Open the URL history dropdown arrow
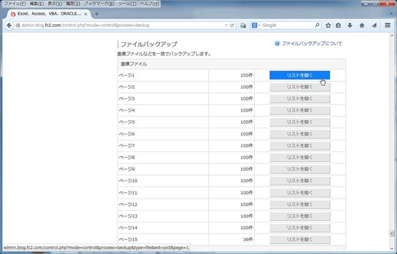The image size is (397, 254). 226,26
